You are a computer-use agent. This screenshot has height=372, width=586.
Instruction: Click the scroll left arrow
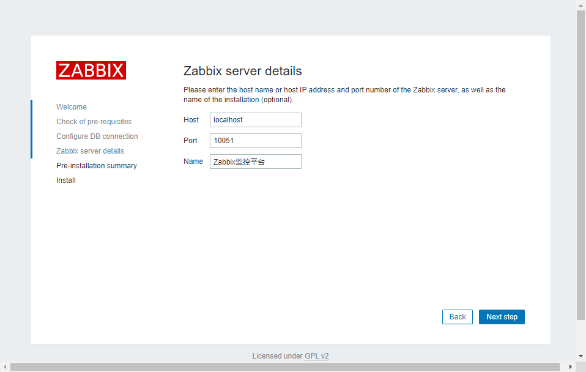(x=5, y=366)
